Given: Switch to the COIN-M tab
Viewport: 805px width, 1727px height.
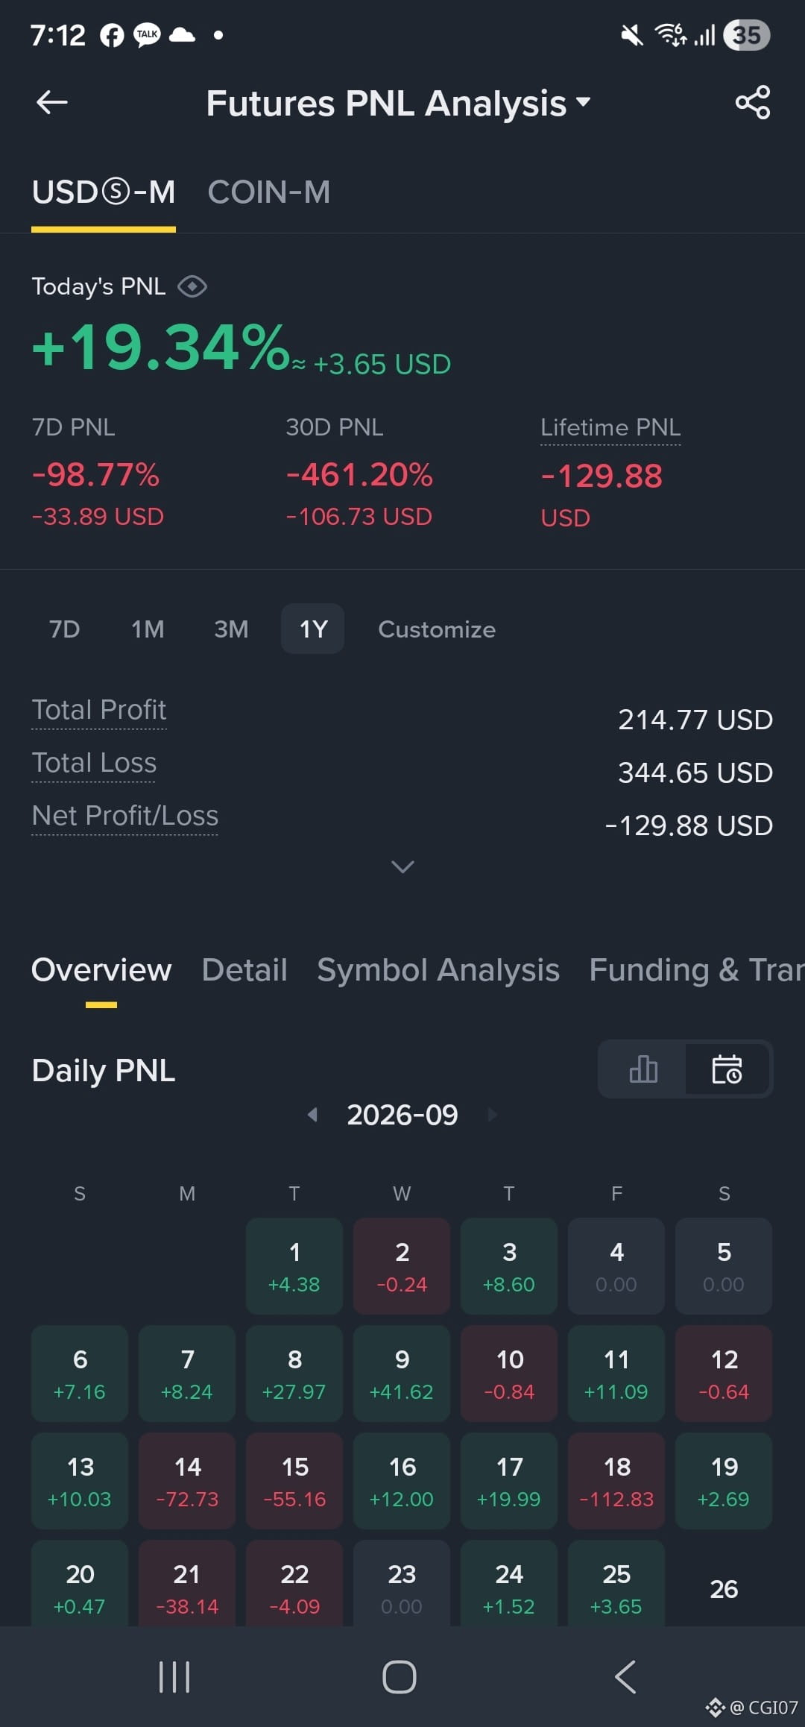Looking at the screenshot, I should pos(269,192).
